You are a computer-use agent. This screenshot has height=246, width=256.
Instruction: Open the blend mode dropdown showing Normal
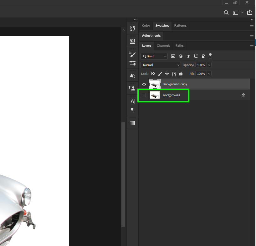[x=161, y=65]
